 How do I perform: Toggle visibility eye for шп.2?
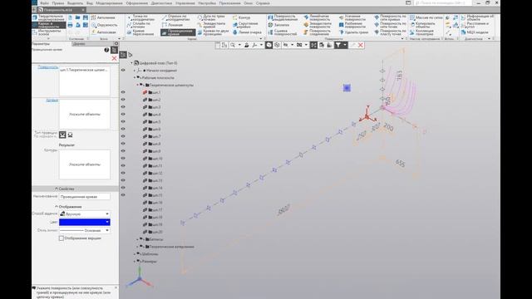click(123, 100)
